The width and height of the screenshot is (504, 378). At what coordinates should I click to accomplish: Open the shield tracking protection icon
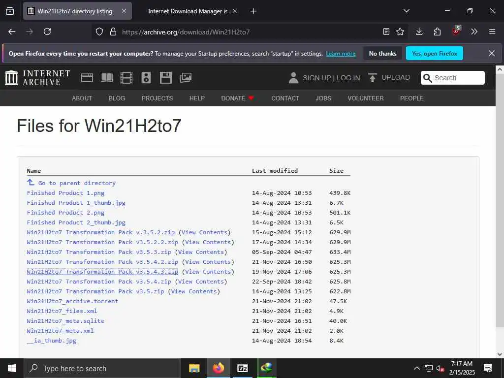click(x=99, y=31)
